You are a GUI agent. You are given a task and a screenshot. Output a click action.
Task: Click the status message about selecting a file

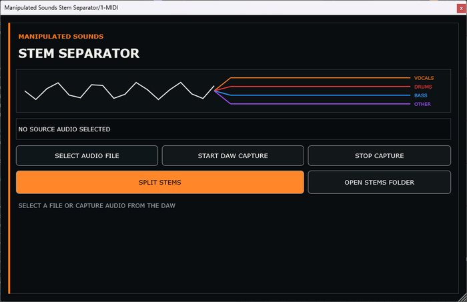click(x=97, y=205)
